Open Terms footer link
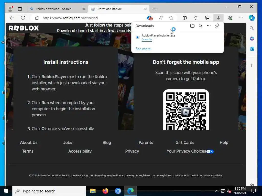Screen dimensions: 262x196 28,151
